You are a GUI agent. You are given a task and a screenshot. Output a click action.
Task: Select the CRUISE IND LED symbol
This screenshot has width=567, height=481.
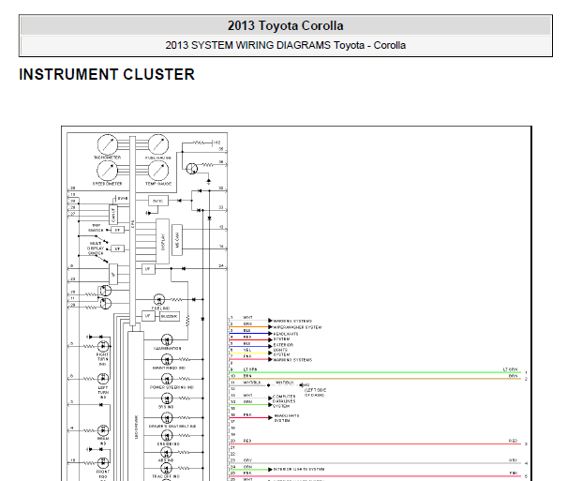pyautogui.click(x=167, y=435)
